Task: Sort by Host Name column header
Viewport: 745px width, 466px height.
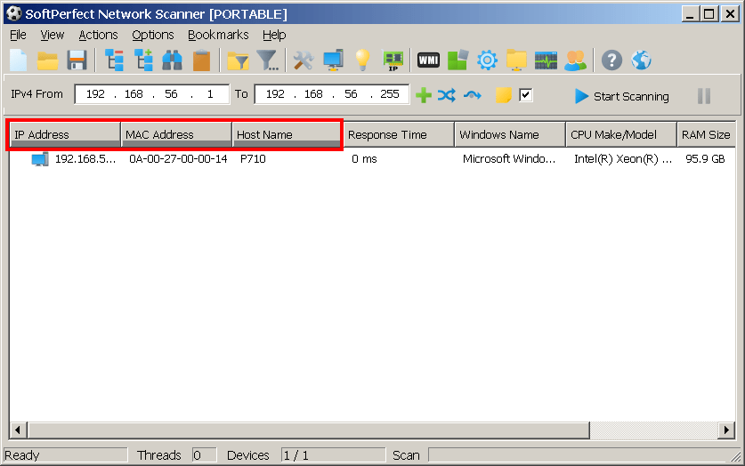Action: tap(287, 135)
